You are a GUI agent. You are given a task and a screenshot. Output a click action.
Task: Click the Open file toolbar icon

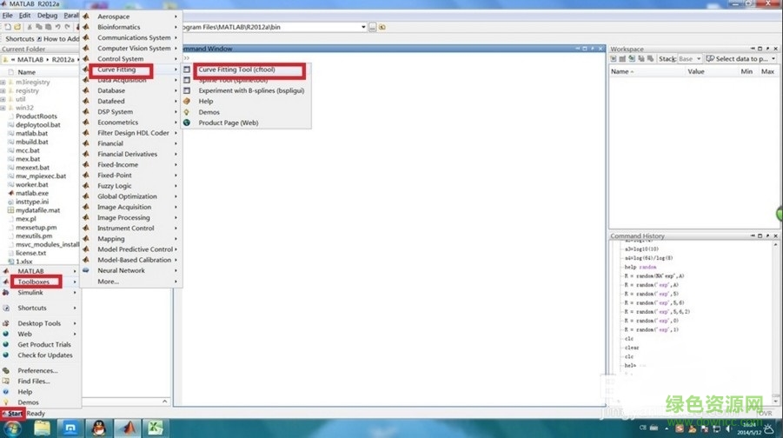tap(17, 27)
